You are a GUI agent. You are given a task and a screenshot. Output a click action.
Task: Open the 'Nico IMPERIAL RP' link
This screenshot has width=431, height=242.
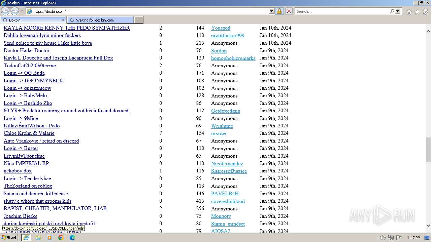(x=26, y=163)
